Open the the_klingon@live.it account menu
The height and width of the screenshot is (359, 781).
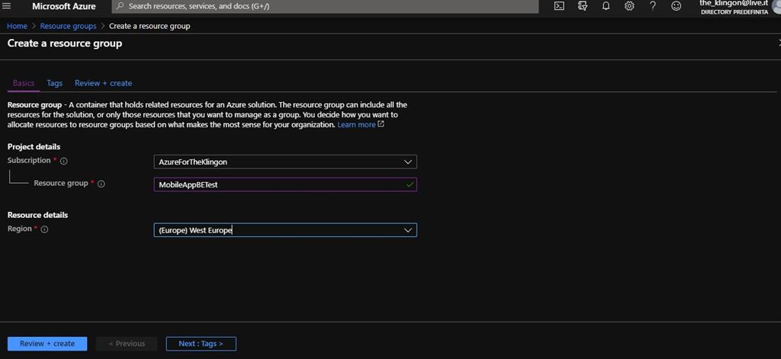click(x=734, y=7)
